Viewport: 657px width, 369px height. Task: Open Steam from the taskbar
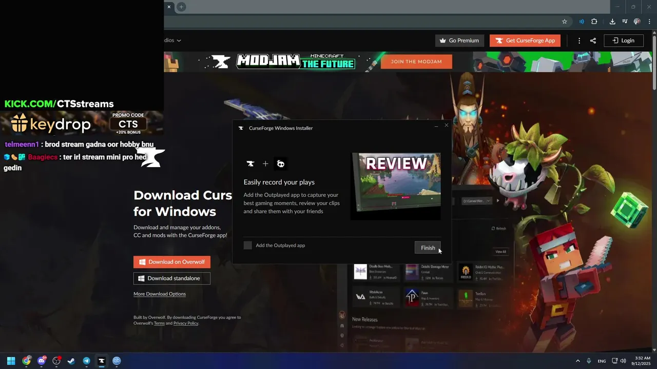pos(71,361)
